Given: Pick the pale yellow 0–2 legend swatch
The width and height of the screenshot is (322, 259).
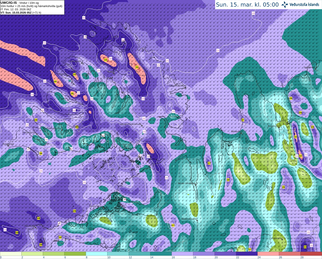Looking at the screenshot, I should point(11,254).
